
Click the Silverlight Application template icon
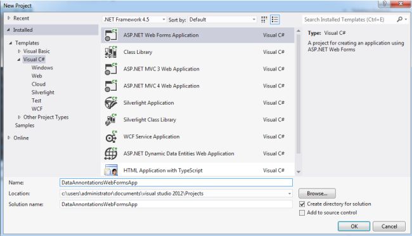click(x=111, y=103)
